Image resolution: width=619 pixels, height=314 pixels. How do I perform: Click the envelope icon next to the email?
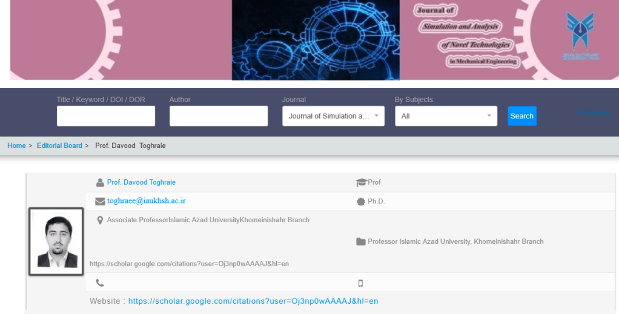pos(100,201)
